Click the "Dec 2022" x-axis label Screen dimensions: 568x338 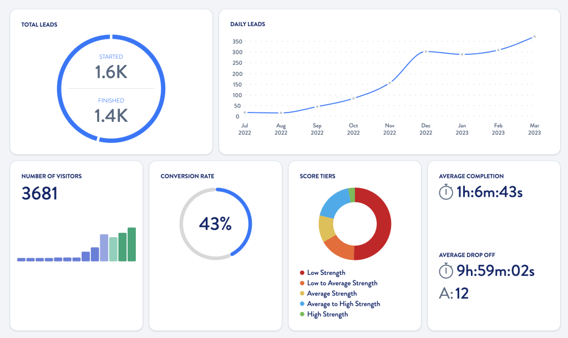point(426,129)
